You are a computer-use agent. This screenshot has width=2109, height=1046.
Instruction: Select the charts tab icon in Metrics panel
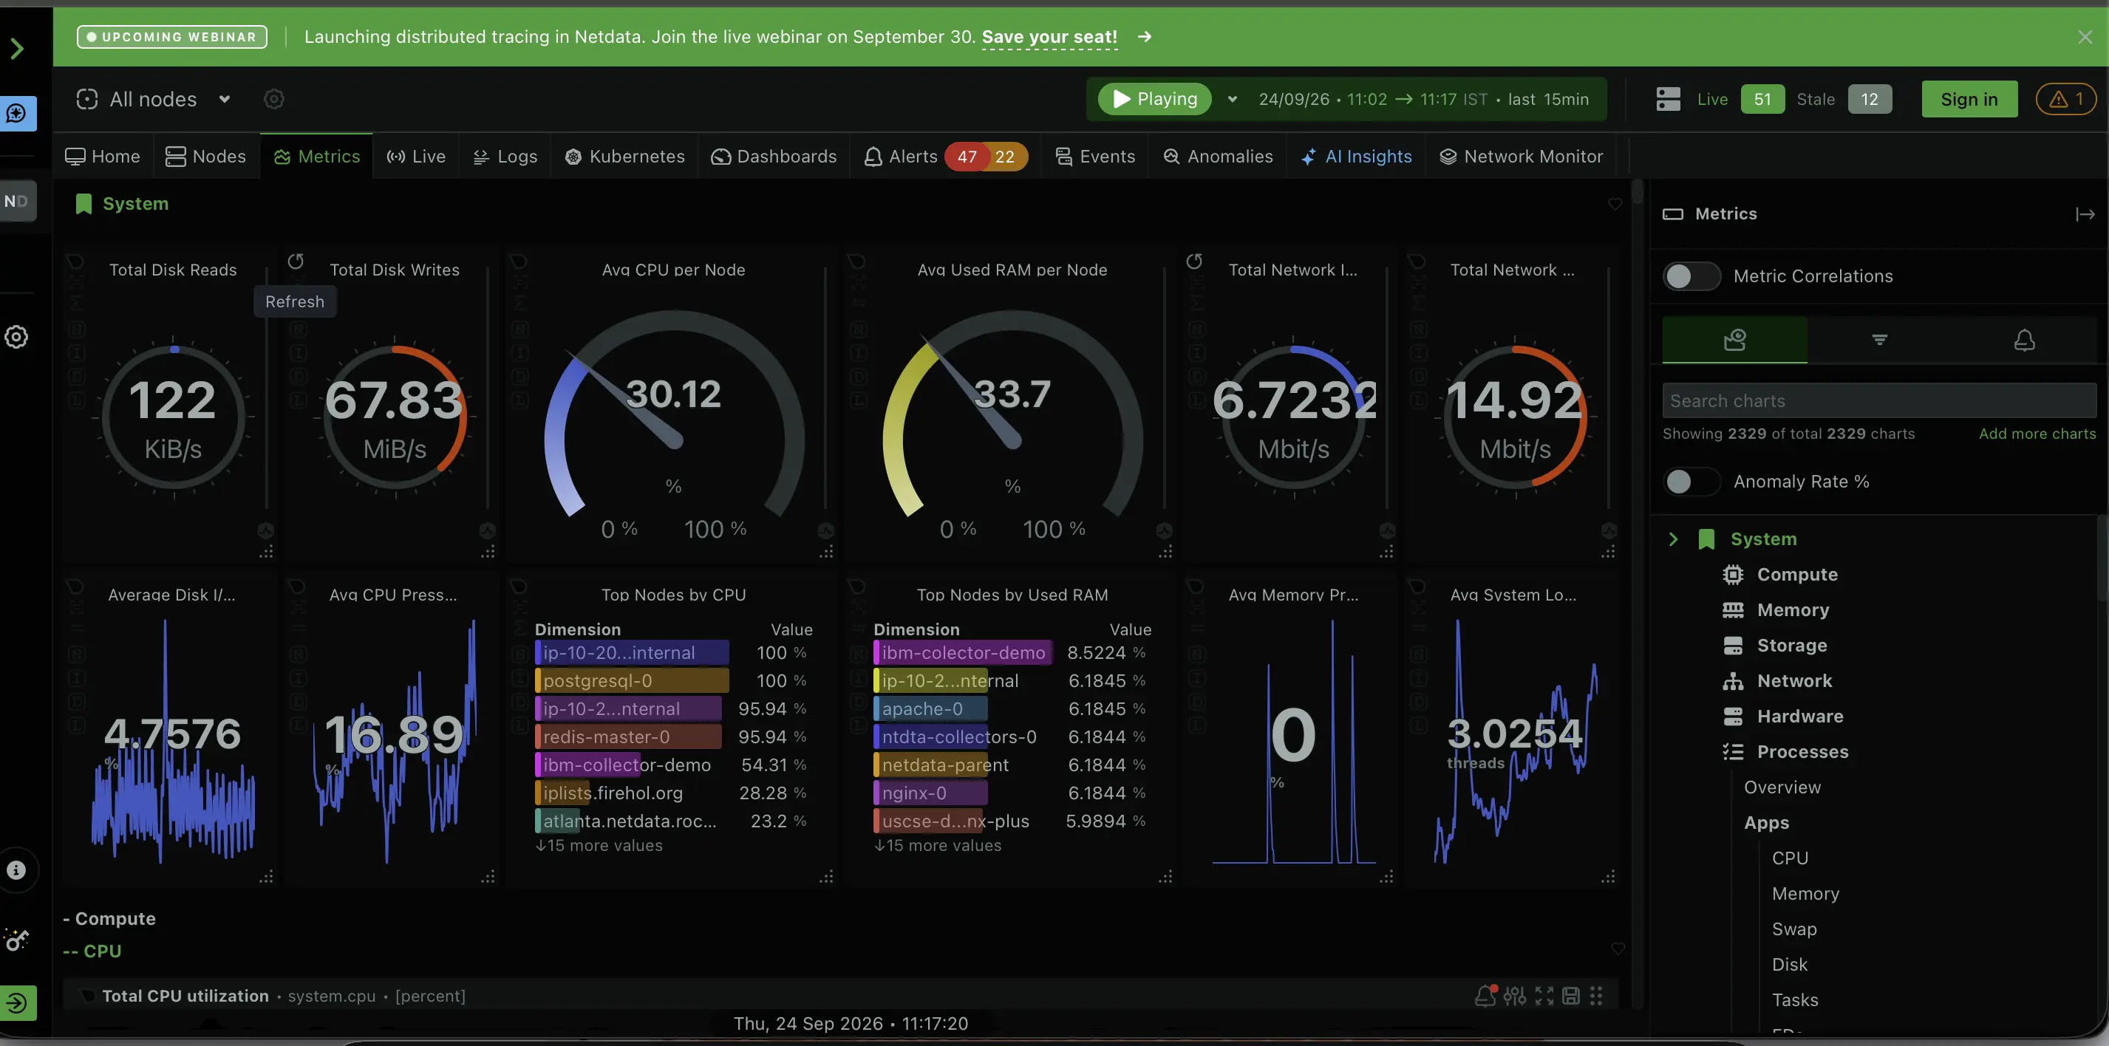(x=1734, y=340)
